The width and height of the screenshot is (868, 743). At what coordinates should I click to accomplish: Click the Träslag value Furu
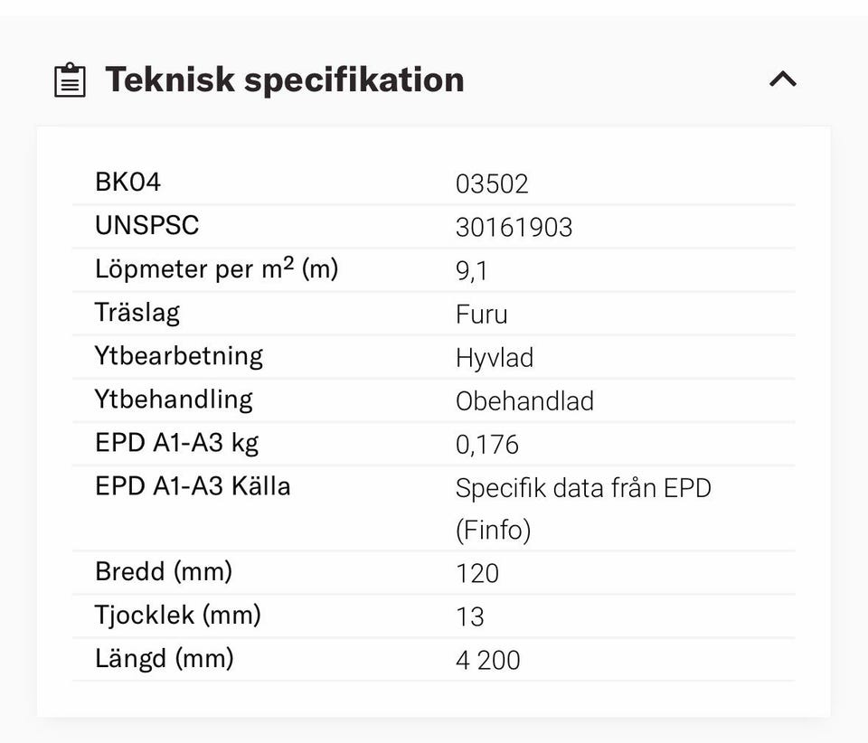pos(481,315)
